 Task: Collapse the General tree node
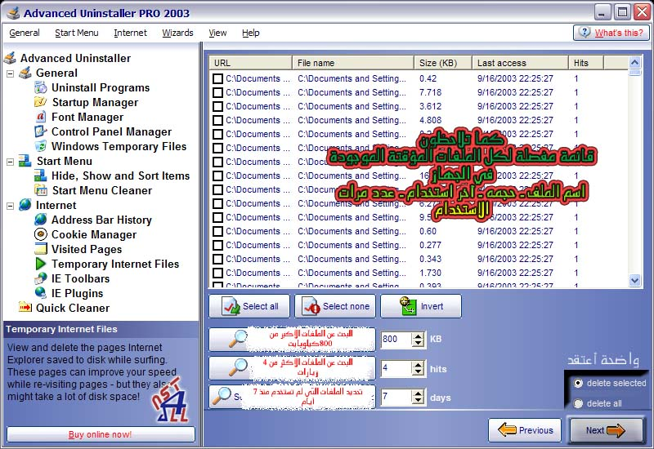tap(11, 73)
